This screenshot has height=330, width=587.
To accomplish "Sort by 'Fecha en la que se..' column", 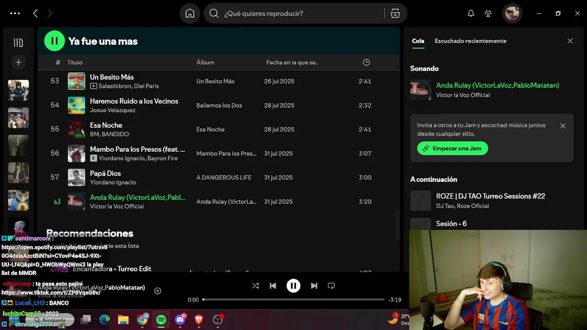I will tap(292, 62).
